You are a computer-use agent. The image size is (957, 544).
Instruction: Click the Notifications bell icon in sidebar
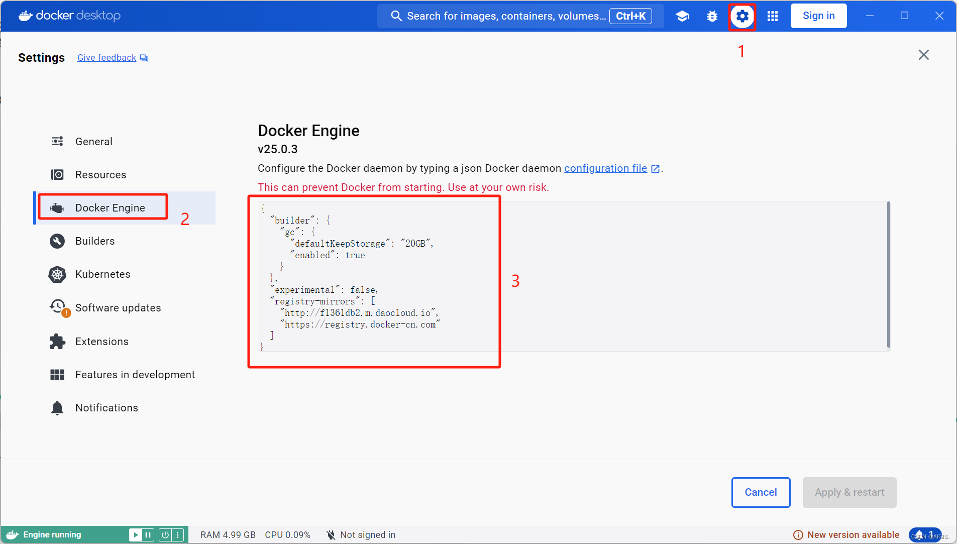click(57, 408)
